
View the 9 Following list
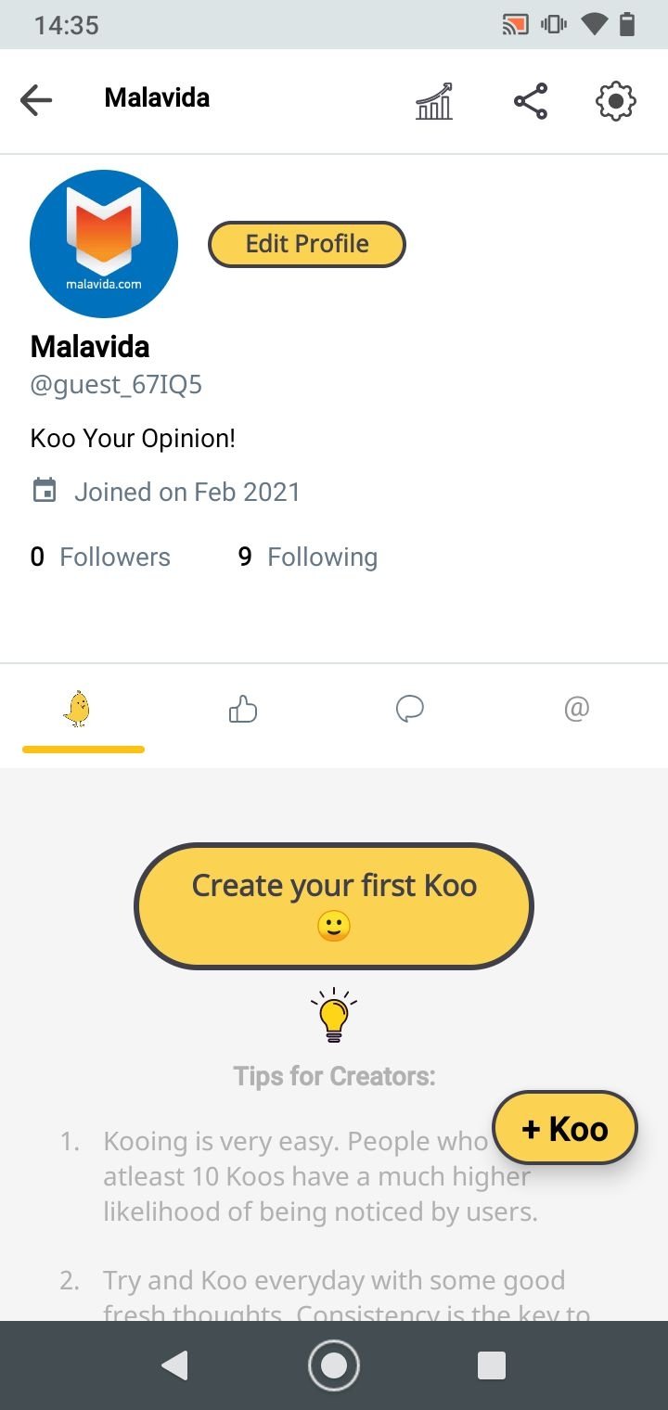[x=308, y=558]
